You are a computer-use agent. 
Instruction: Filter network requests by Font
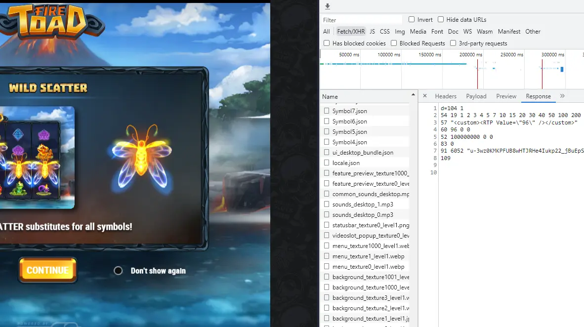tap(437, 32)
